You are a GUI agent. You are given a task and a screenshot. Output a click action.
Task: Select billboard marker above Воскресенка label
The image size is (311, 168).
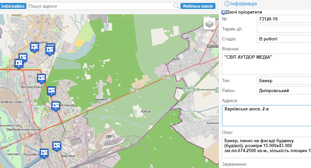coord(41,79)
